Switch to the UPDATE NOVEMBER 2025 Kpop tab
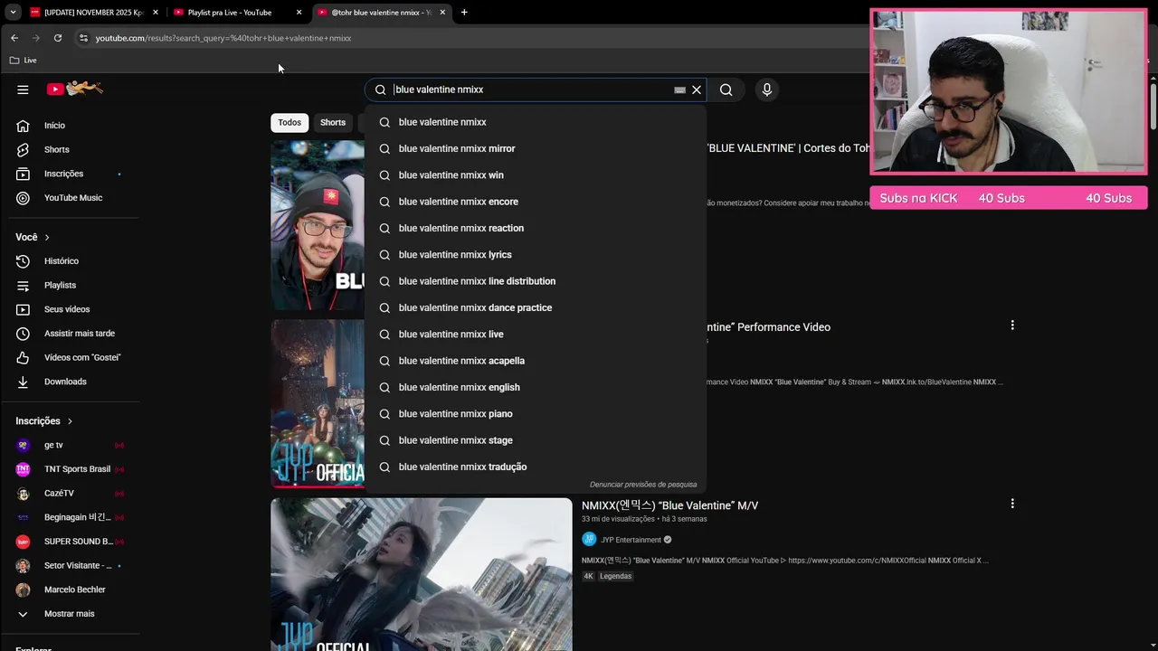The width and height of the screenshot is (1158, 651). 94,13
